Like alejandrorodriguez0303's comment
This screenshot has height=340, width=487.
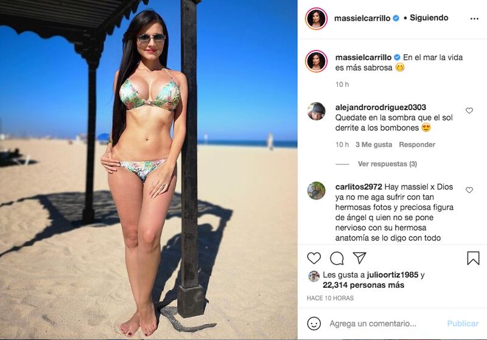[469, 111]
